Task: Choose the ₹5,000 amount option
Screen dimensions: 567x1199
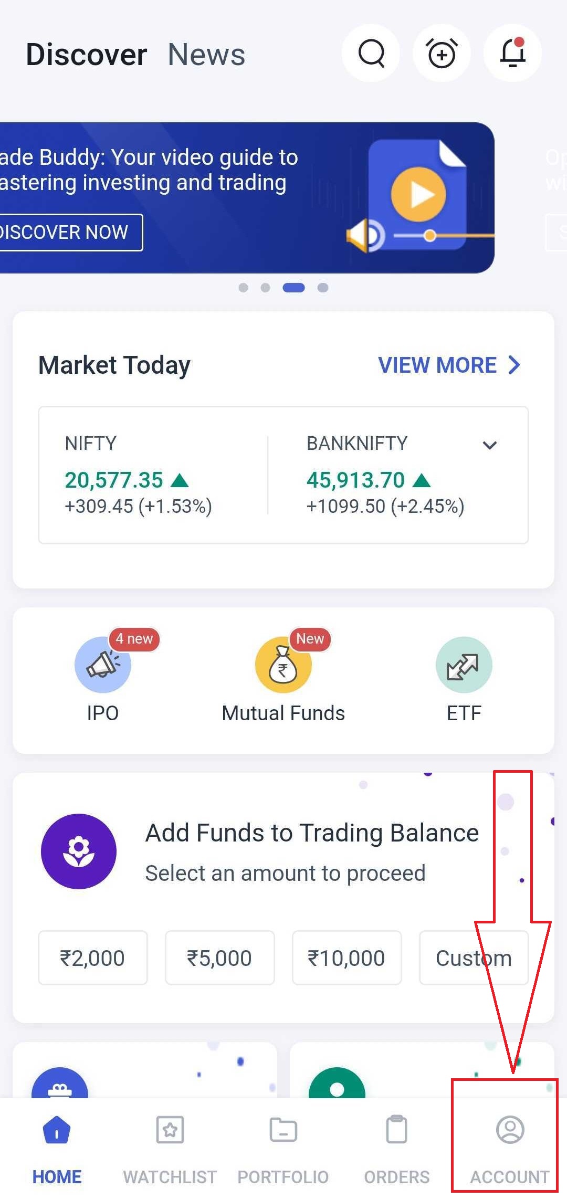Action: pos(220,958)
